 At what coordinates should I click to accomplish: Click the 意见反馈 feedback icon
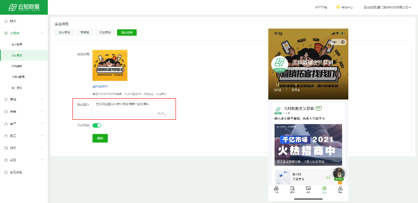coord(6,172)
